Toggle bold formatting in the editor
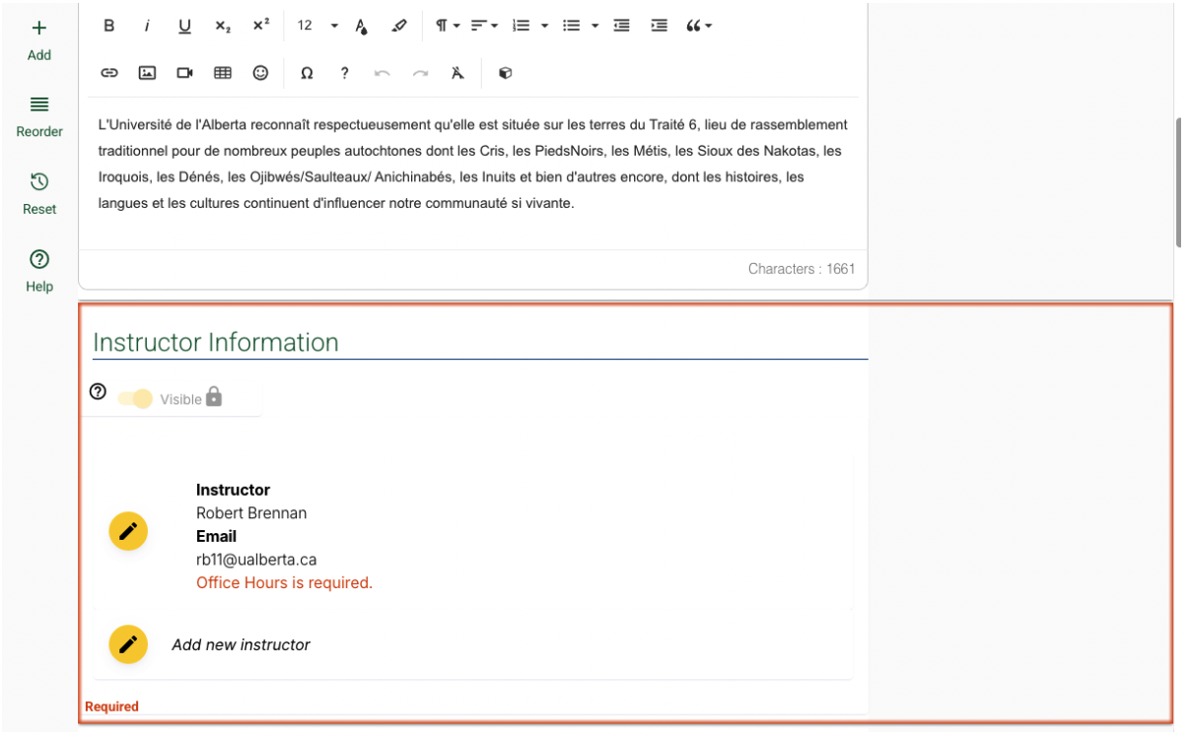The height and width of the screenshot is (737, 1189). (109, 26)
